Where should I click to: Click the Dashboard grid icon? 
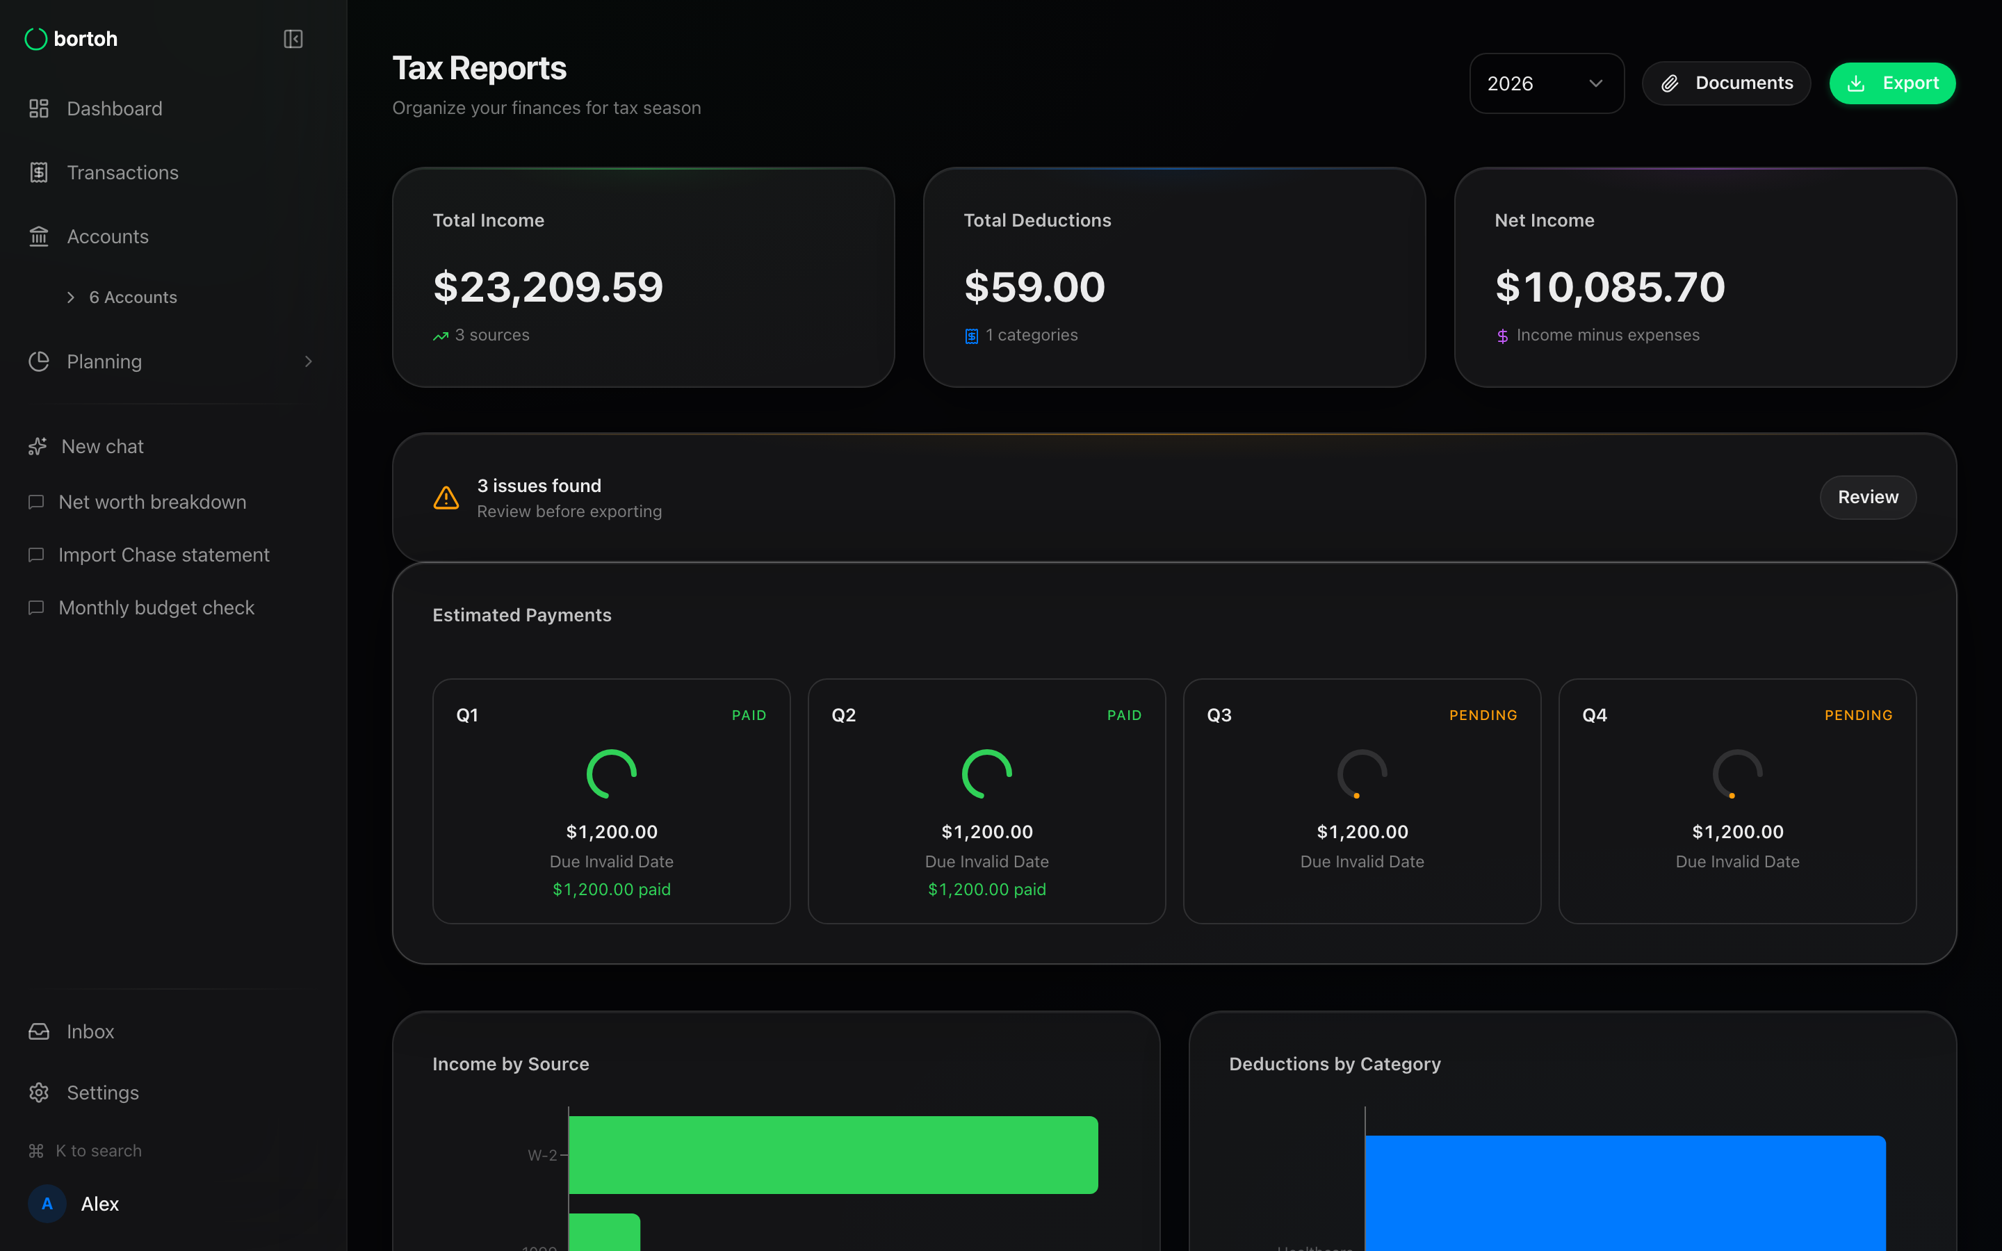tap(39, 108)
